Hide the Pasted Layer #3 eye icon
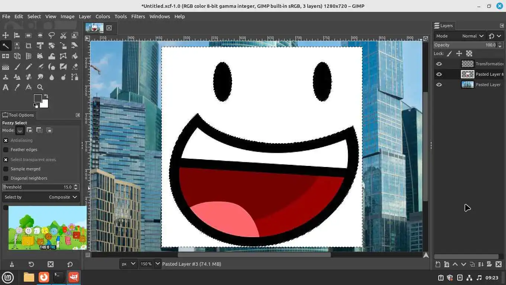Screen dimensions: 506x285 [439, 74]
